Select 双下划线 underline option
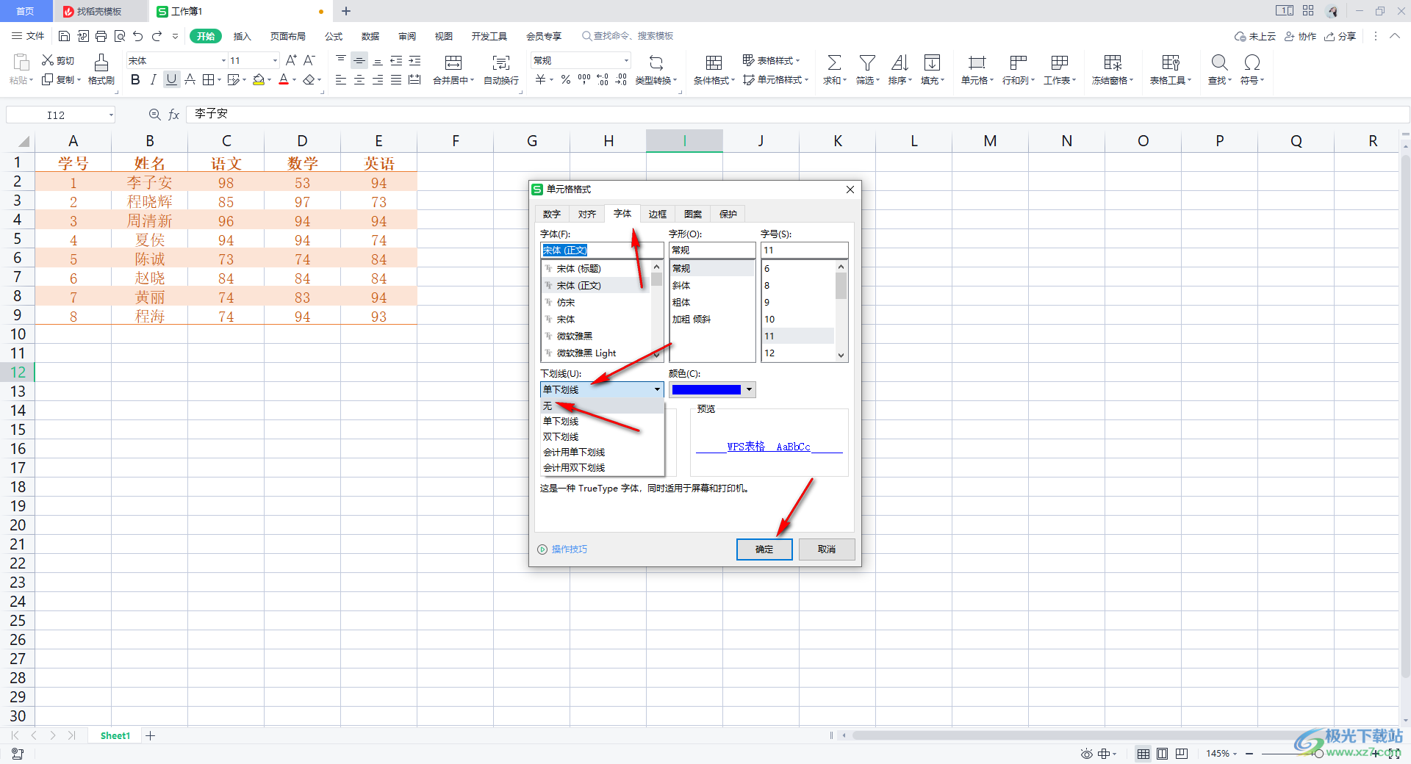The image size is (1411, 764). [602, 436]
